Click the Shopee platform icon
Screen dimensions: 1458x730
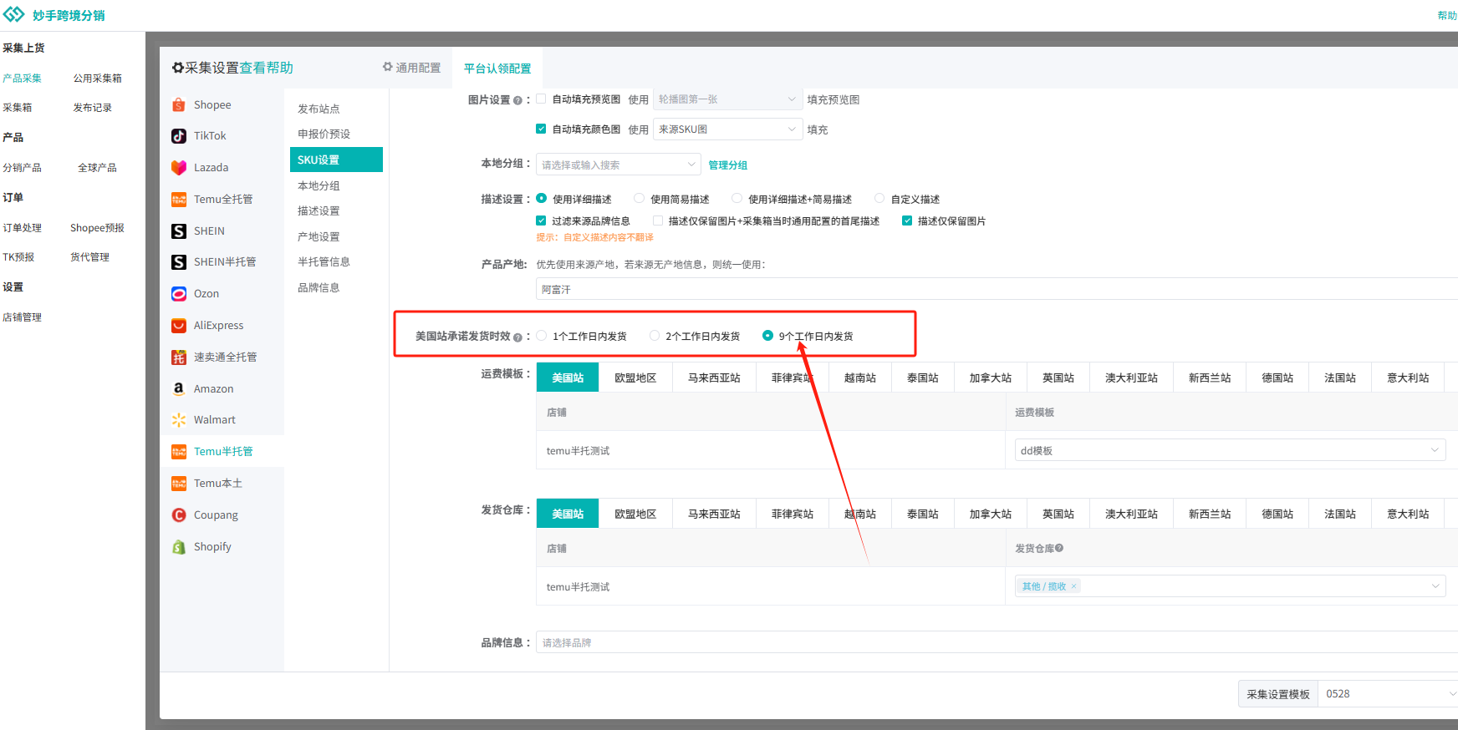click(179, 104)
